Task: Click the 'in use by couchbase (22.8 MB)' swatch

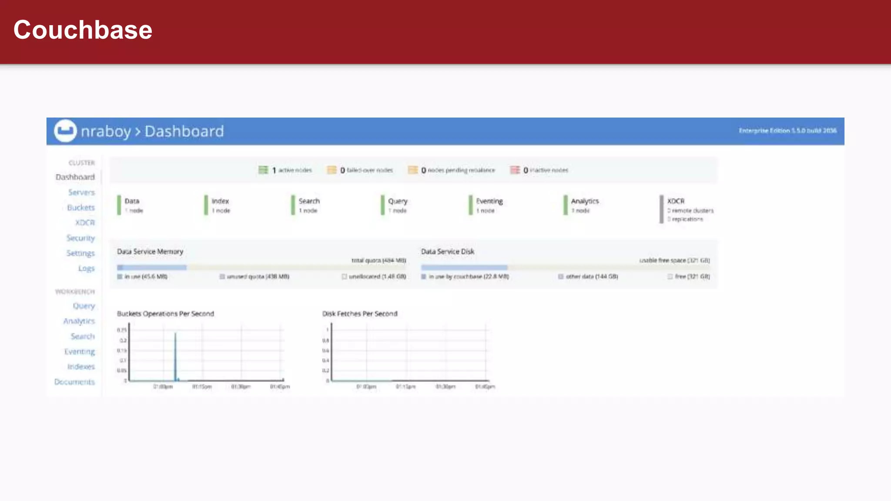Action: (x=424, y=277)
